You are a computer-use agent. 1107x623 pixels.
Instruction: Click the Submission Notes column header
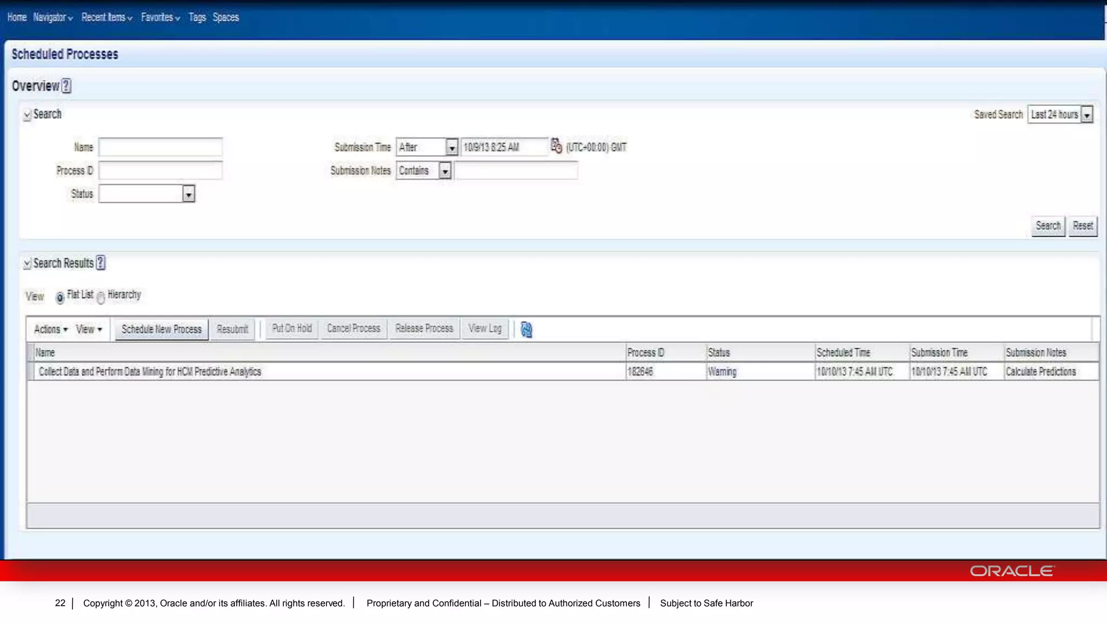[x=1051, y=353]
